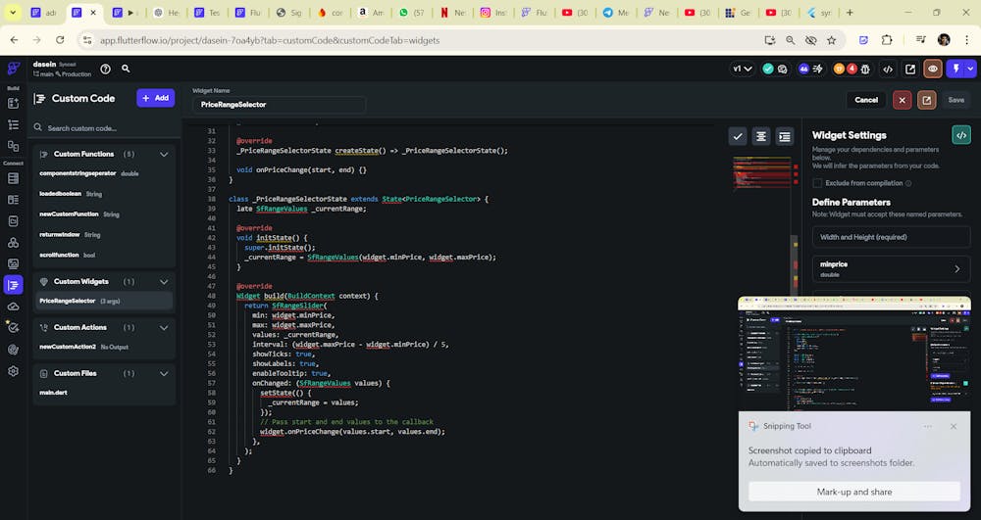Click the orange open-in-editor icon button
The width and height of the screenshot is (981, 520).
tap(927, 100)
